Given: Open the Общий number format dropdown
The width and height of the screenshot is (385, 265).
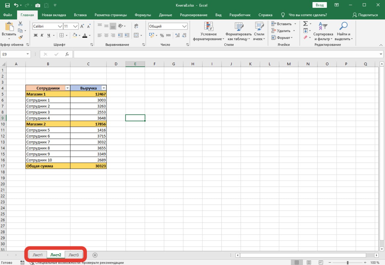Looking at the screenshot, I should 185,26.
